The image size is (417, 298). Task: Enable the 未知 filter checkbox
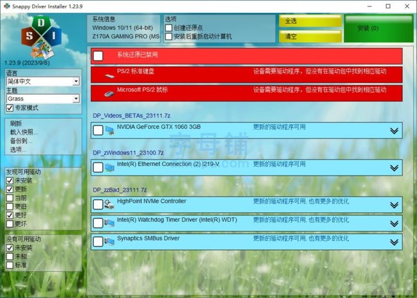pyautogui.click(x=10, y=256)
